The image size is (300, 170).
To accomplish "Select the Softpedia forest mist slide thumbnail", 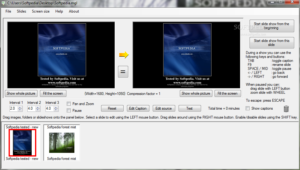I will (61, 143).
